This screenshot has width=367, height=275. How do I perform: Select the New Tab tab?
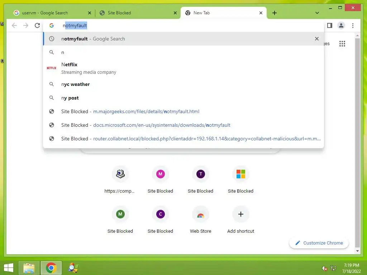(224, 13)
